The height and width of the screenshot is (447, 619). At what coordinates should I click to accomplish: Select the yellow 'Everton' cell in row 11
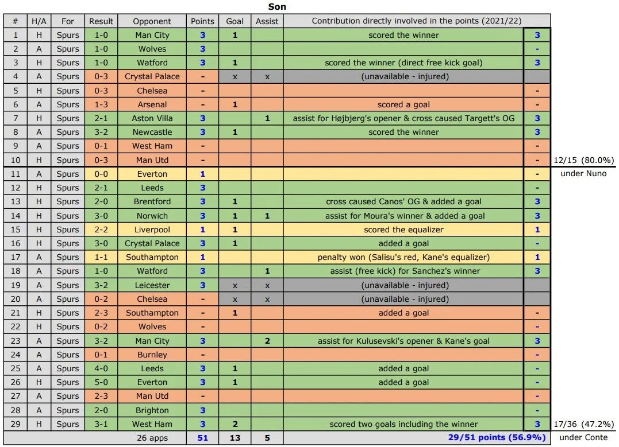(x=152, y=174)
